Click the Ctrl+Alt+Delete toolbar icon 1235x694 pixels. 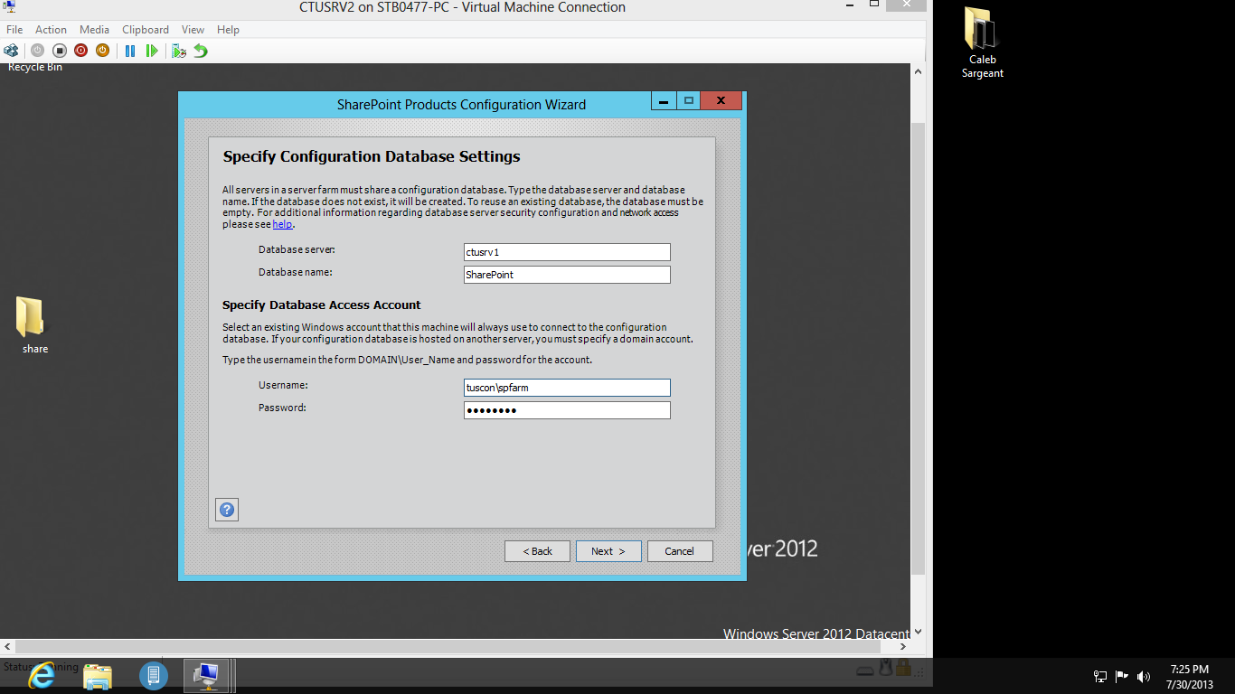(11, 51)
